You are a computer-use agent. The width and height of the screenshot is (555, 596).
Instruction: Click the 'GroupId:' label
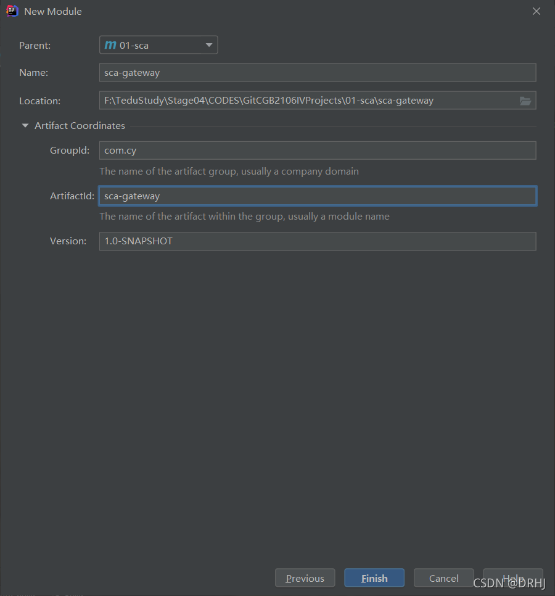point(70,151)
